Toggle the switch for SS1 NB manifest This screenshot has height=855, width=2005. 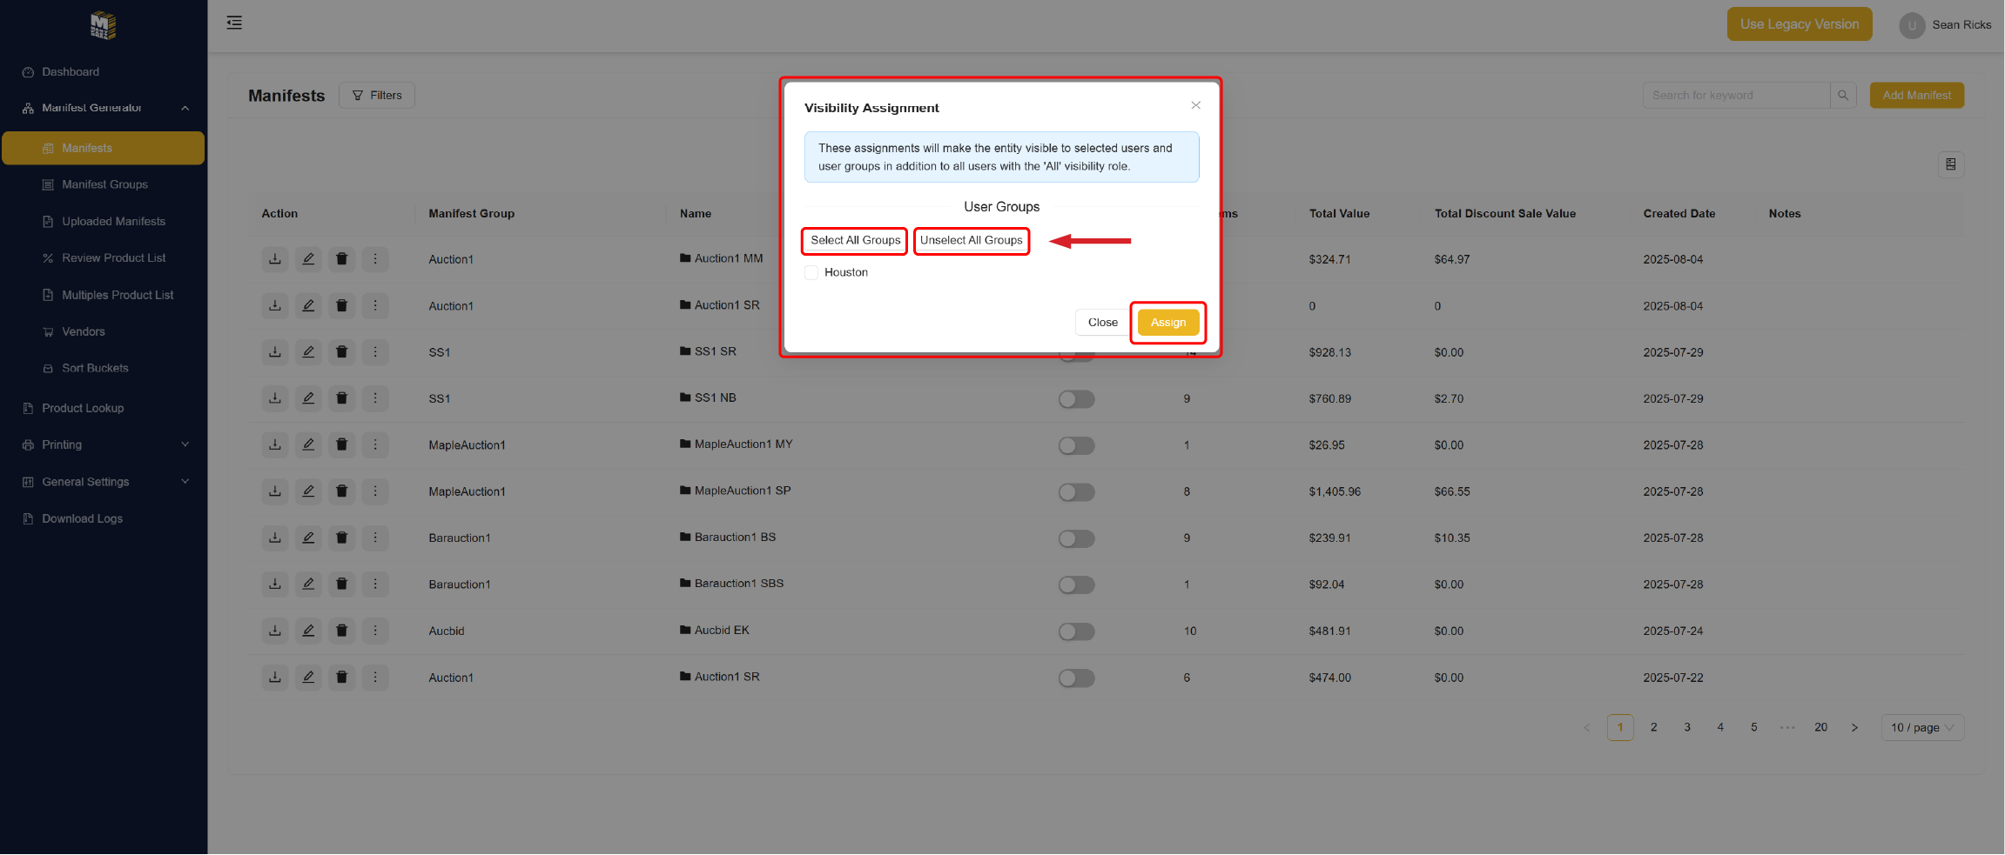[x=1076, y=399]
